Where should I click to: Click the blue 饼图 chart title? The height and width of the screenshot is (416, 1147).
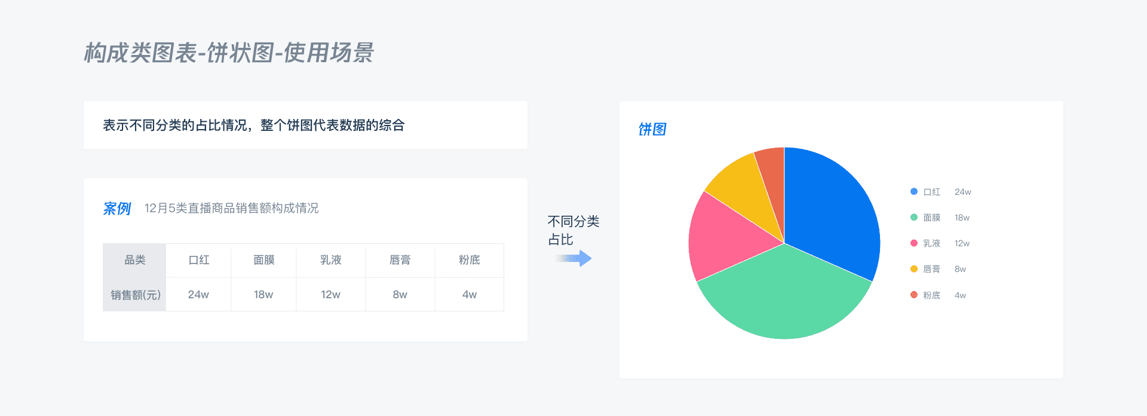652,129
